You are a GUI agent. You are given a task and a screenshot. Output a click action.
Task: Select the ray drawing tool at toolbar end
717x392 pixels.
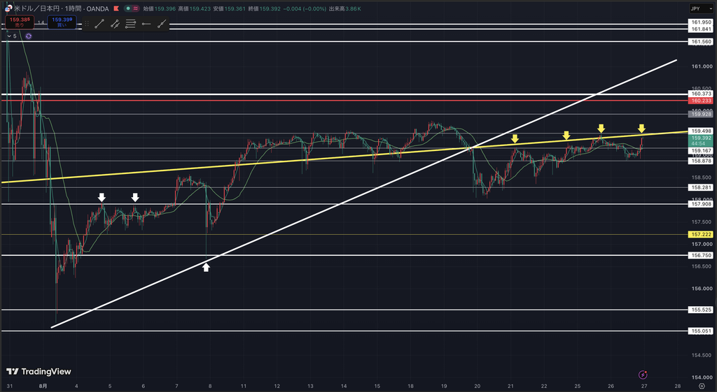coord(162,24)
